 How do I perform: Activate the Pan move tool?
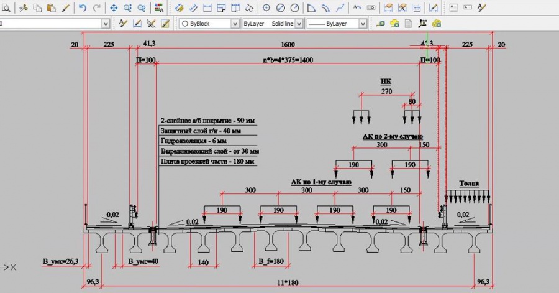coord(114,8)
